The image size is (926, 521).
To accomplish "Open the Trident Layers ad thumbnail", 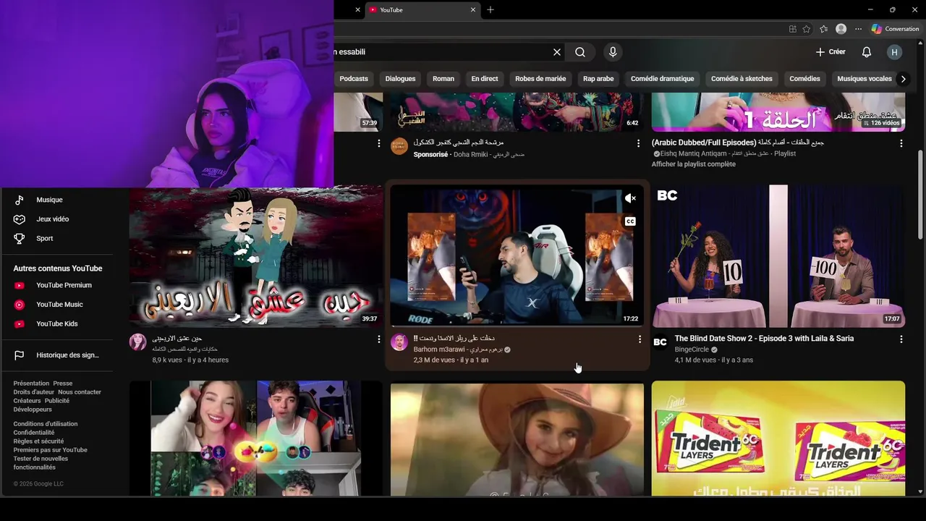I will pos(778,439).
